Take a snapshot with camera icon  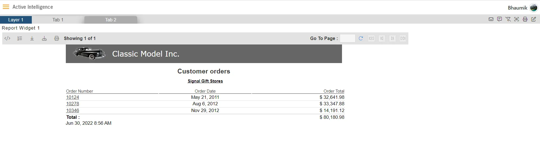click(517, 19)
